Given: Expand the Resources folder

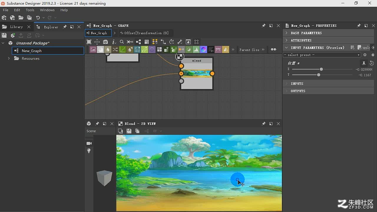Looking at the screenshot, I should (x=9, y=58).
